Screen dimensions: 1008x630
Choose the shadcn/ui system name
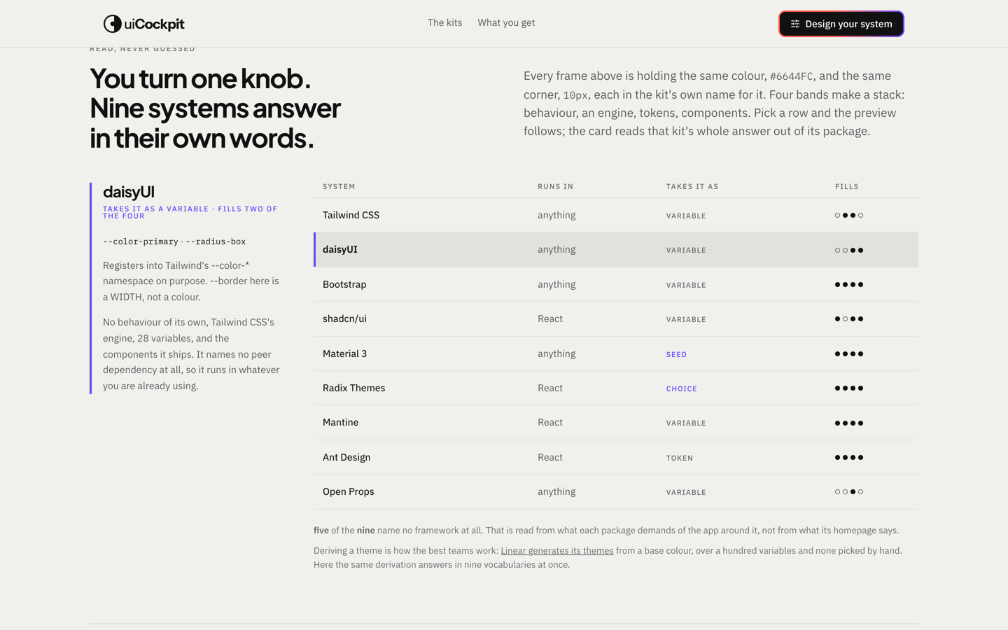pyautogui.click(x=344, y=318)
